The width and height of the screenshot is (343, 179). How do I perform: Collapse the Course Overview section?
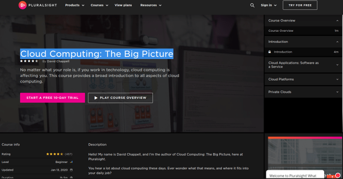tap(304, 21)
